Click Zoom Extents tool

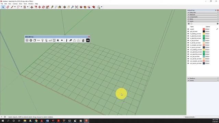76,7
